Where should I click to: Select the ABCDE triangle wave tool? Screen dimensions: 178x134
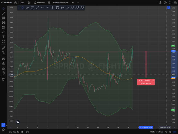click(x=77, y=8)
